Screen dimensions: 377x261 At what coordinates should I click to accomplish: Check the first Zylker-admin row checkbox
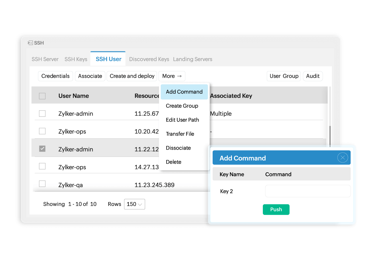42,114
